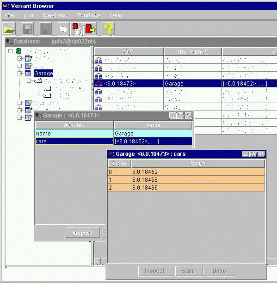
Task: Click Inspect in the Garage : <6.0.18473> window
Action: pyautogui.click(x=83, y=233)
